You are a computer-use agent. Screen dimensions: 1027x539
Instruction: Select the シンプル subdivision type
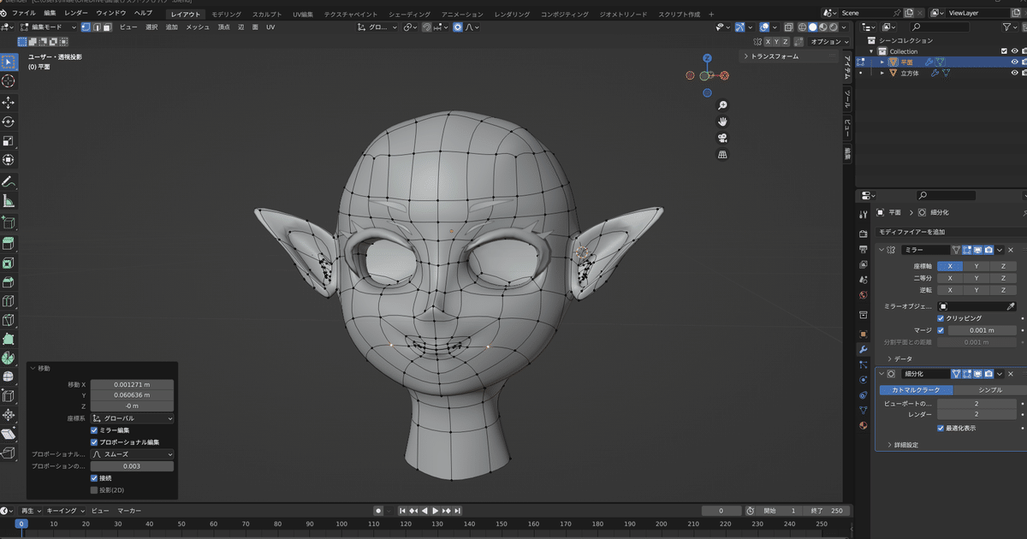point(990,390)
